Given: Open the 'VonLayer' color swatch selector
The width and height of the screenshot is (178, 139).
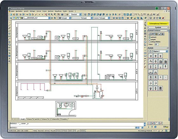Looking at the screenshot, I should pyautogui.click(x=65, y=18).
